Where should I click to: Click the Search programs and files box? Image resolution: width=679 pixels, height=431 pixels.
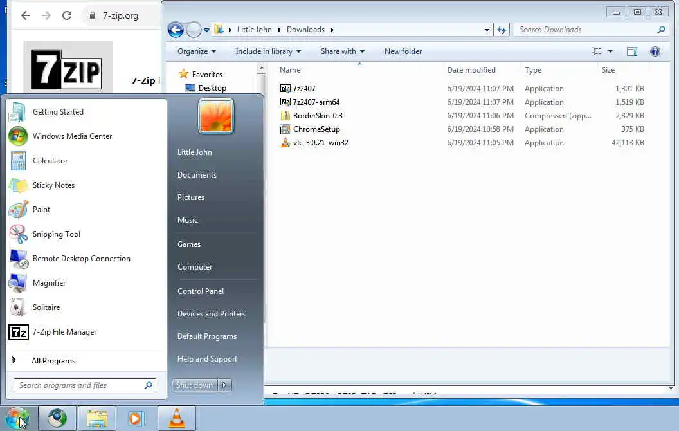point(85,385)
